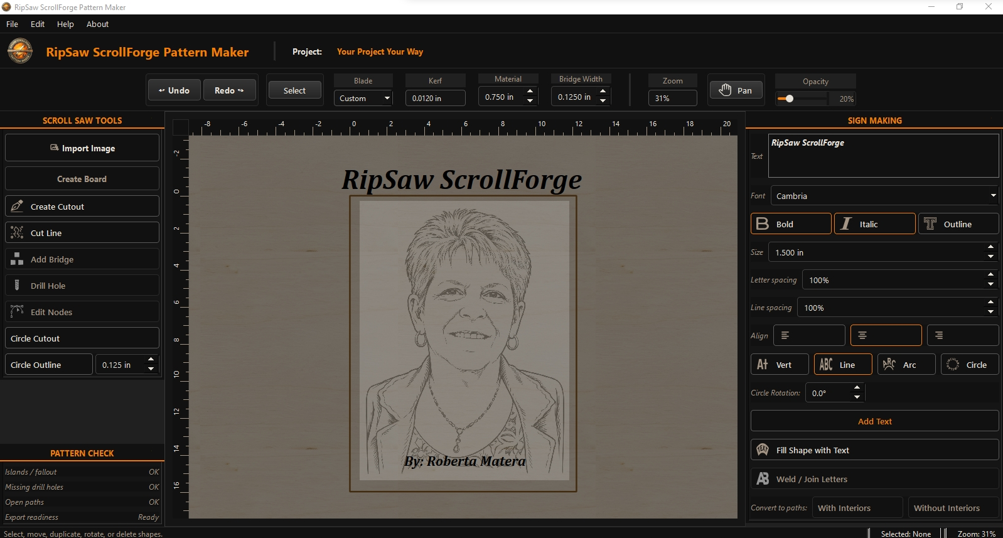The image size is (1003, 538).
Task: Convert to paths Without Interiors
Action: 953,507
